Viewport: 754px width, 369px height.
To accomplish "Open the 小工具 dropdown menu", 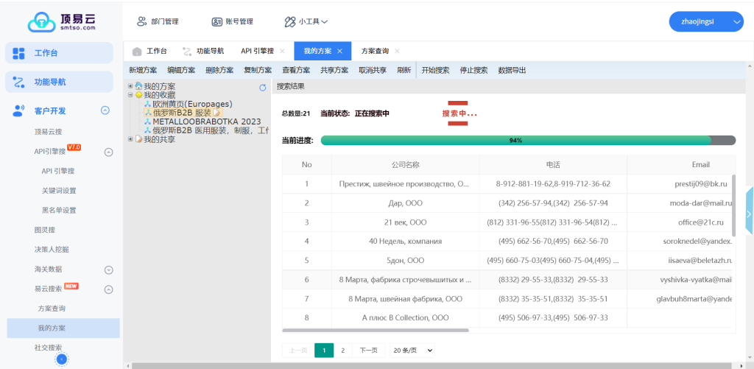I will [x=306, y=21].
